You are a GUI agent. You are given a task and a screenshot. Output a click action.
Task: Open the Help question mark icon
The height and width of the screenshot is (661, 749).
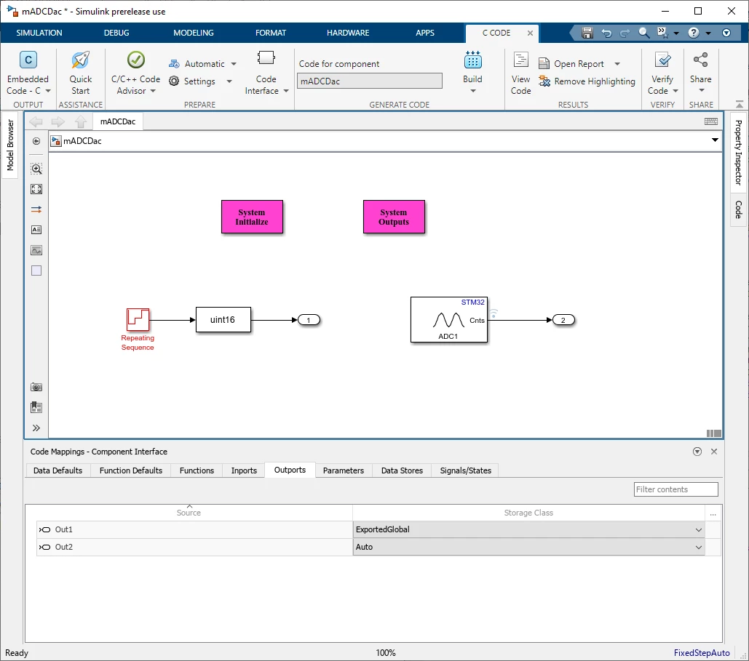pyautogui.click(x=694, y=33)
